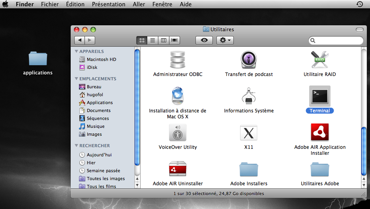Show the Toutes les images search
The height and width of the screenshot is (209, 370).
(x=102, y=179)
